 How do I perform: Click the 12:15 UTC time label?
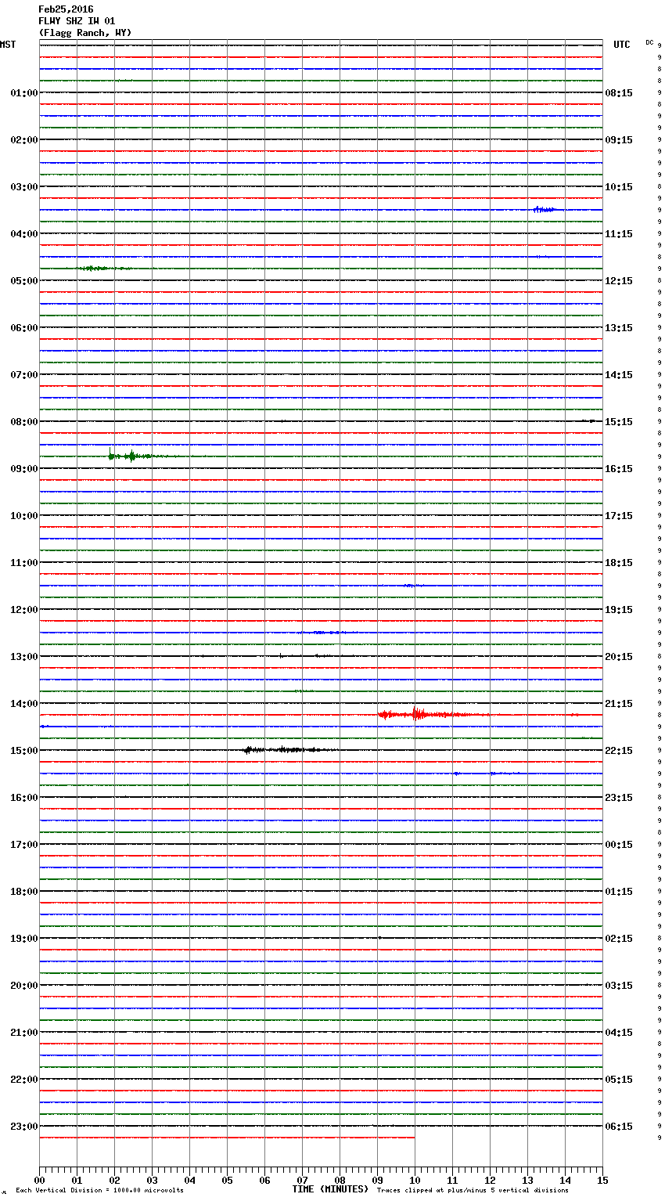[x=619, y=281]
